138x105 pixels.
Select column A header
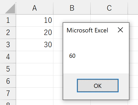[35, 8]
